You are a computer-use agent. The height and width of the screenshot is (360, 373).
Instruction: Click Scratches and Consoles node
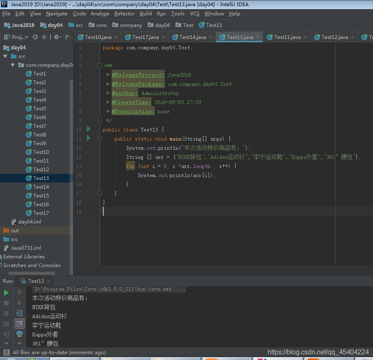(32, 265)
